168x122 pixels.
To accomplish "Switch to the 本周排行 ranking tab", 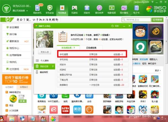I will 24,87.
